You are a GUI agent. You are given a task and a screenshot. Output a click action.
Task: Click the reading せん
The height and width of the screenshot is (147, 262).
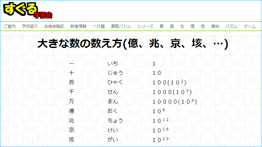pos(113,92)
